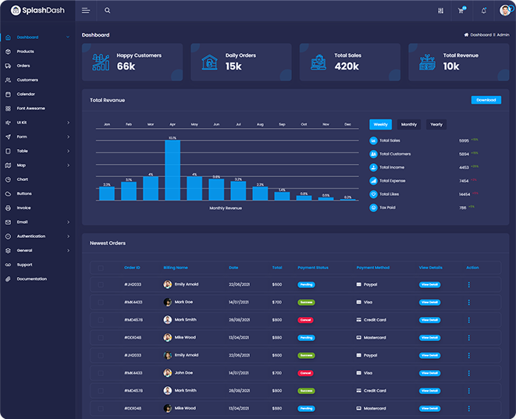Click the Invoice printer icon in the sidebar
This screenshot has height=419, width=516.
(9, 208)
